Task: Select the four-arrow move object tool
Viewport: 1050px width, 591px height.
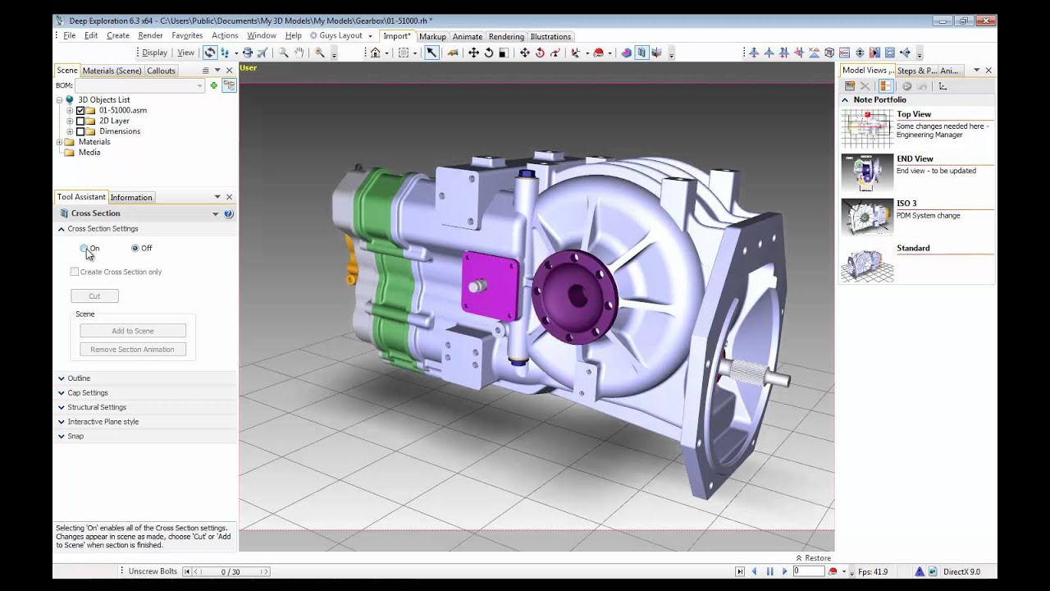Action: (473, 53)
